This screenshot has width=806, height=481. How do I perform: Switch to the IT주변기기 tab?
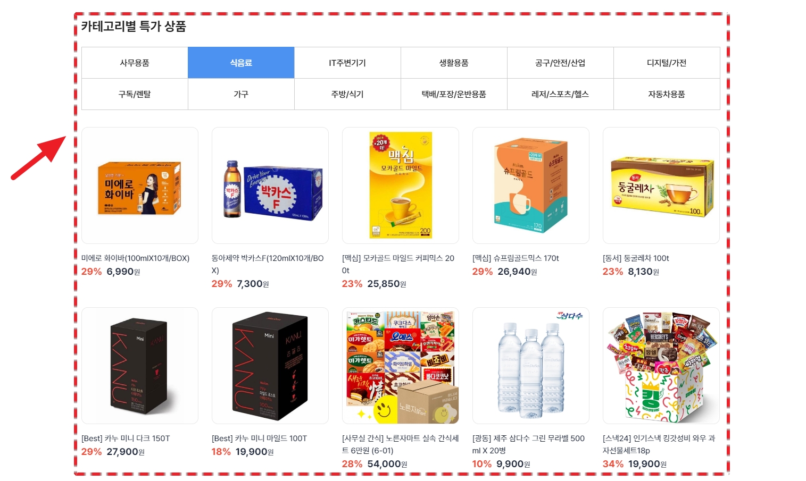347,63
